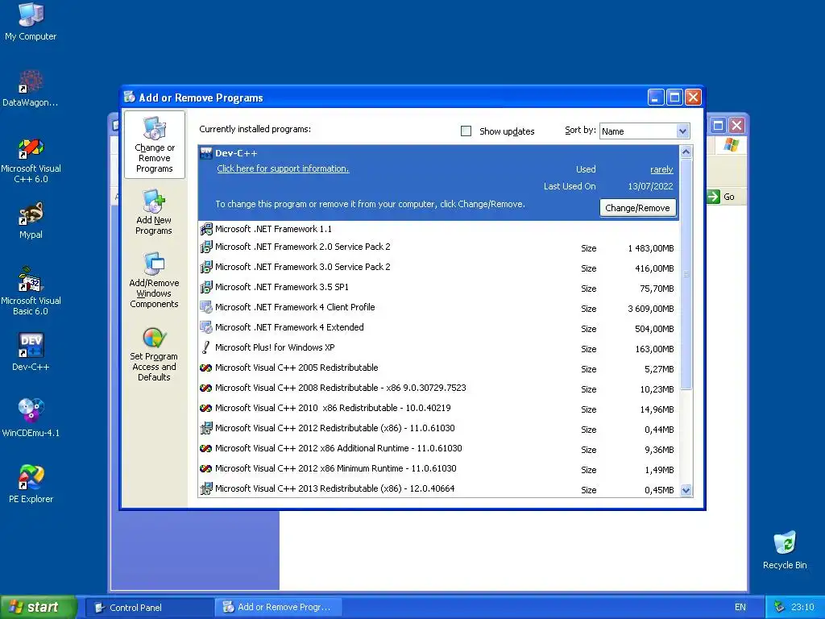Click the .NET Framework 3.5 SP1 icon

point(206,287)
